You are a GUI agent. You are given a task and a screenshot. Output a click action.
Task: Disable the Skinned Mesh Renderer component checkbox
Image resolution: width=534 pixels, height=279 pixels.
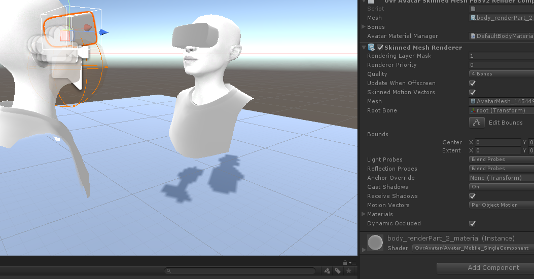coord(380,47)
